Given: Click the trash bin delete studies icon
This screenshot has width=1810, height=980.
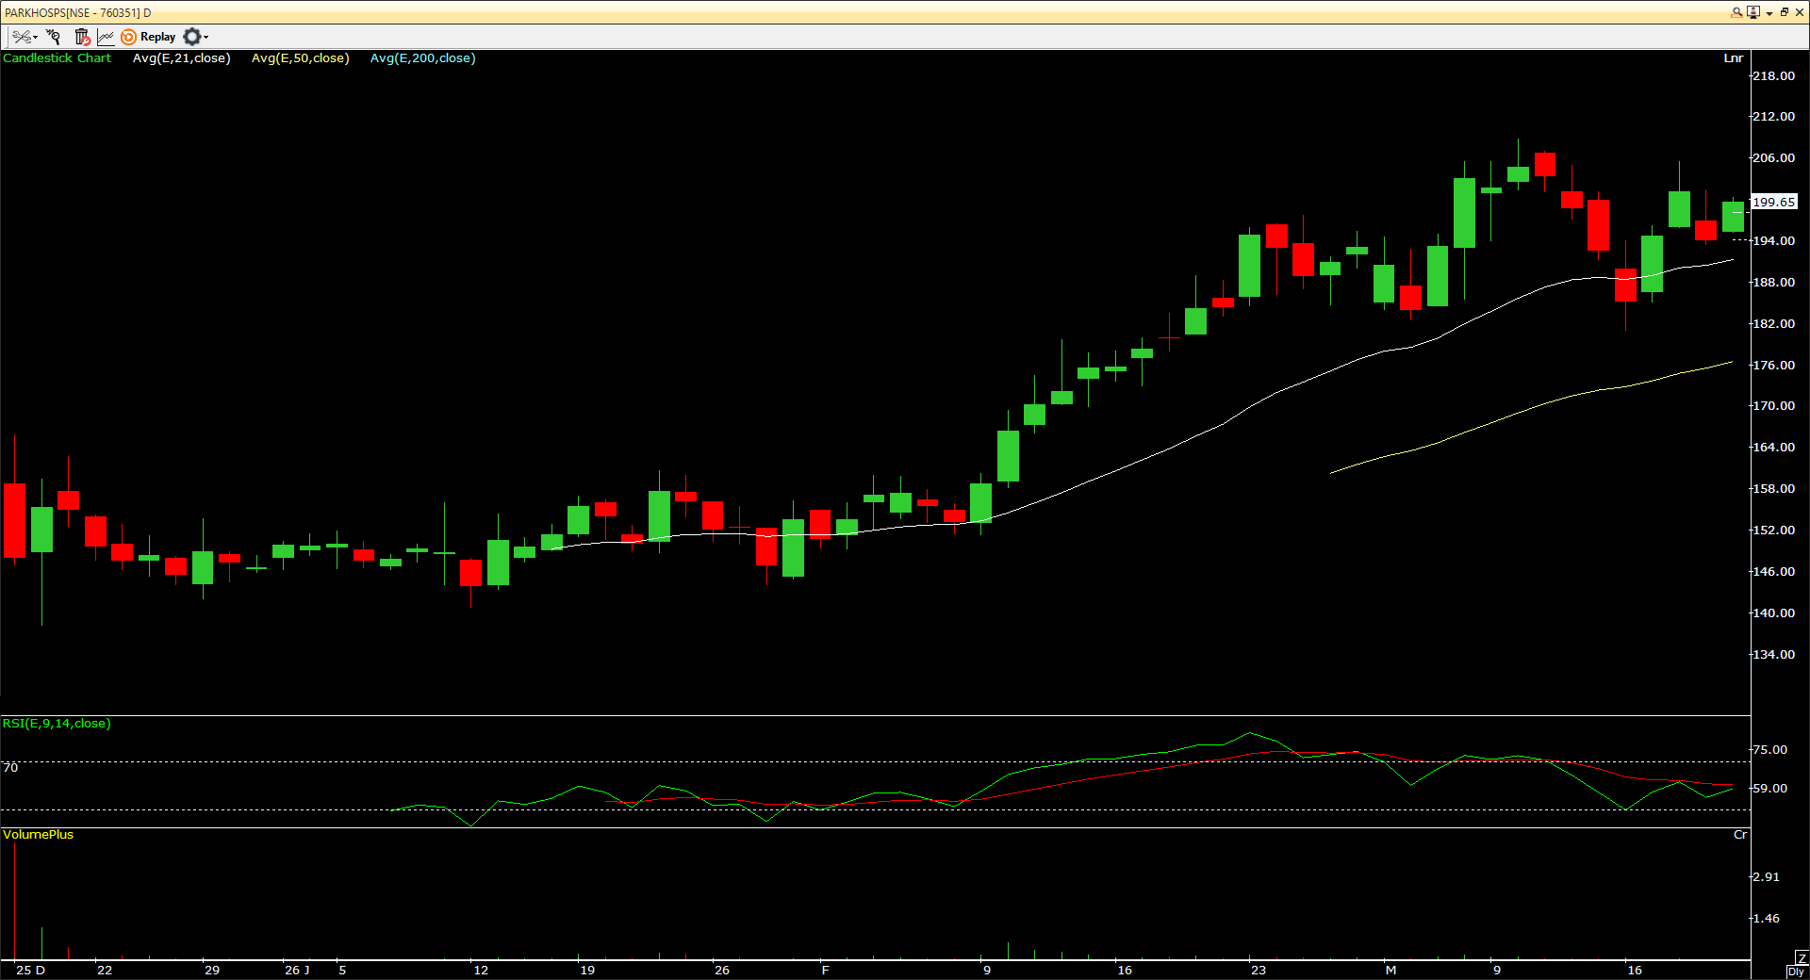Looking at the screenshot, I should (x=82, y=37).
